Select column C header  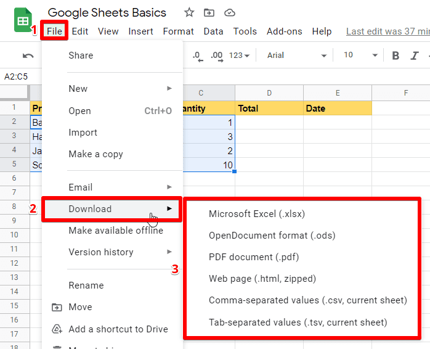[209, 93]
